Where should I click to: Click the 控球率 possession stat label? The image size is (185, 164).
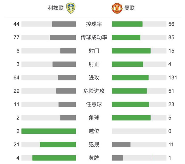pos(94,24)
